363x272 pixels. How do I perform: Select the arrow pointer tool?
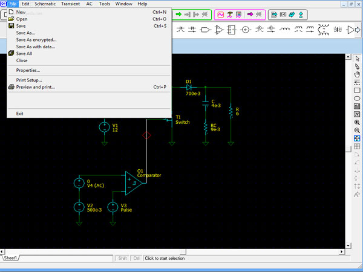coord(357,59)
